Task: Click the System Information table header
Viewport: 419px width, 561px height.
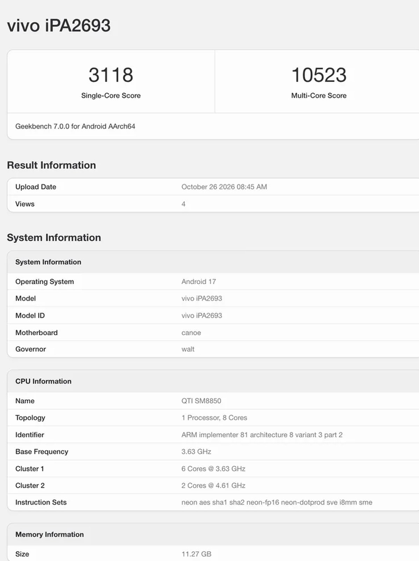Action: (48, 262)
